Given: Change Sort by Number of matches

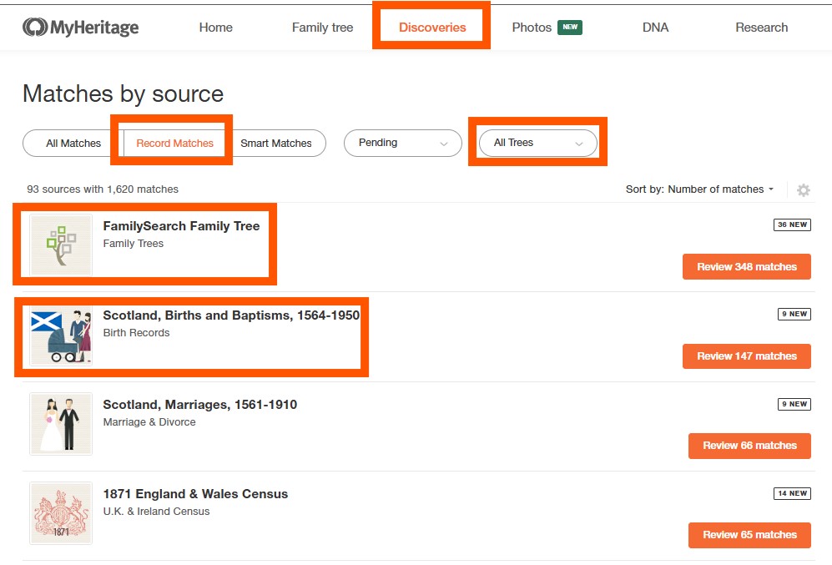Looking at the screenshot, I should (x=699, y=189).
